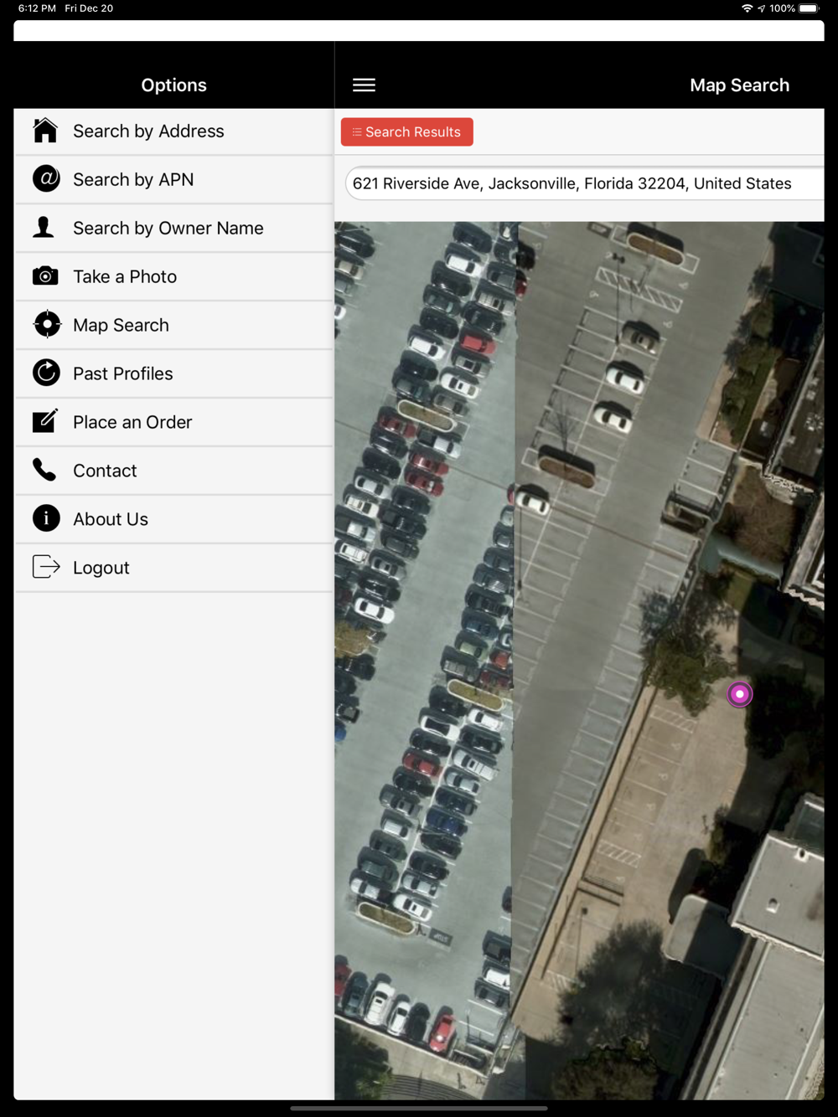Click the camera icon for Take a Photo
838x1117 pixels.
(x=45, y=275)
